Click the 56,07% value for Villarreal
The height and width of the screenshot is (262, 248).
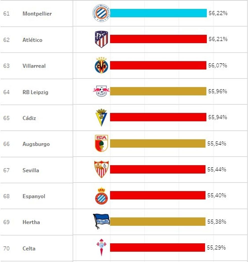tap(218, 65)
